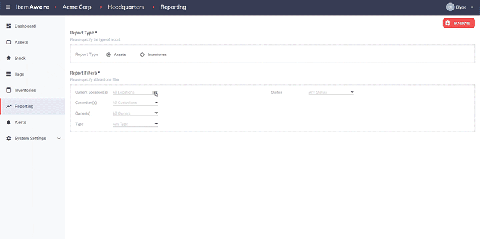
Task: Go to Alerts menu item
Action: [x=33, y=122]
